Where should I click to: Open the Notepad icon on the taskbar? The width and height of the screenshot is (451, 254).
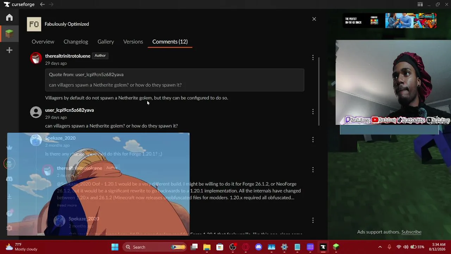pyautogui.click(x=297, y=247)
